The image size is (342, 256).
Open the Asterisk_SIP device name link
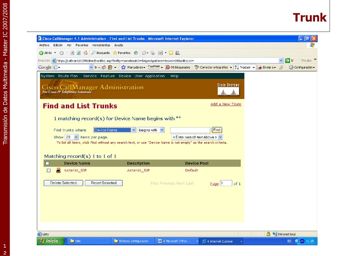[75, 170]
